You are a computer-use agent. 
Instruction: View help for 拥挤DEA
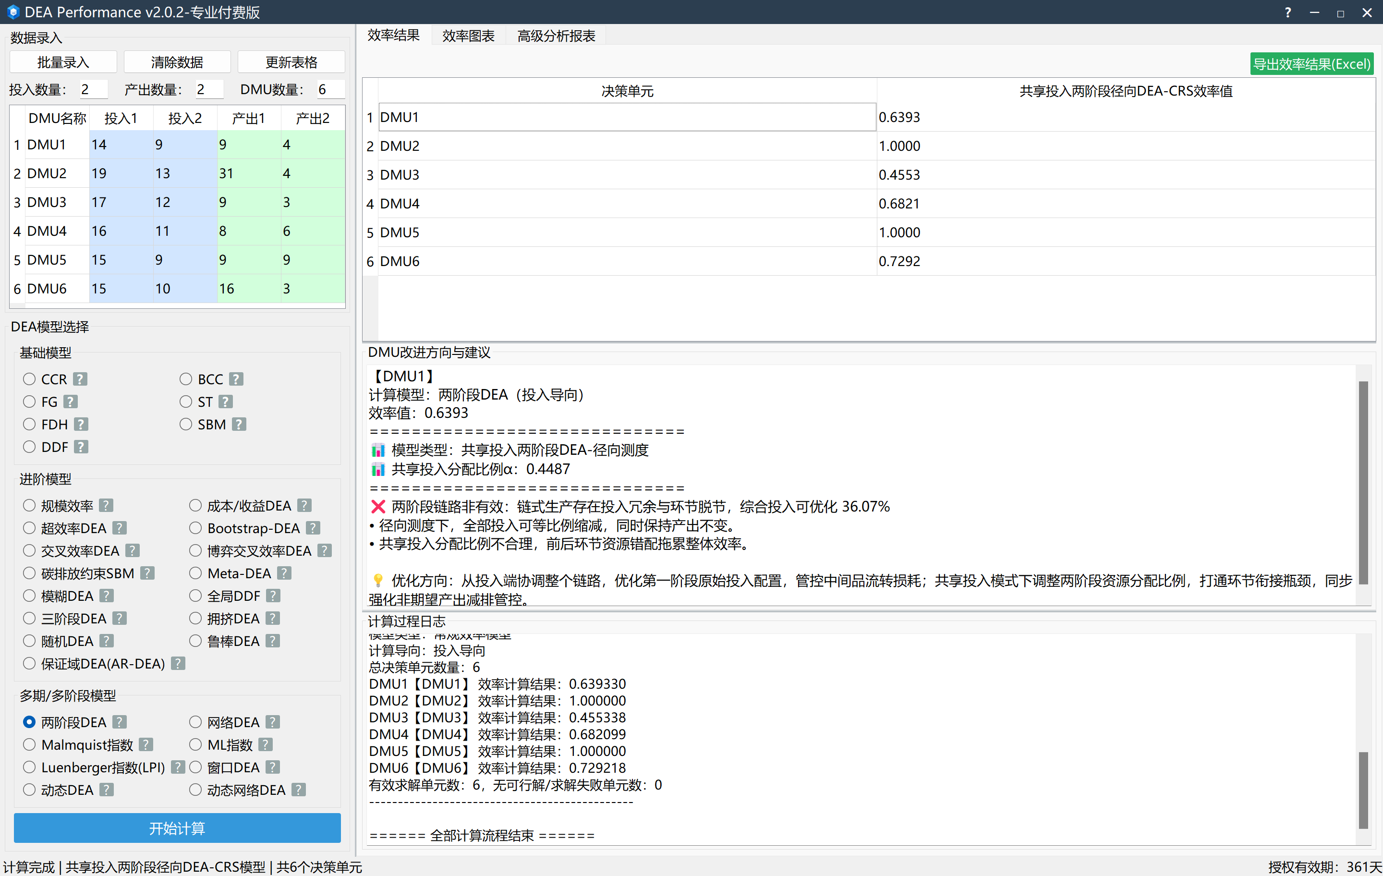pyautogui.click(x=273, y=619)
